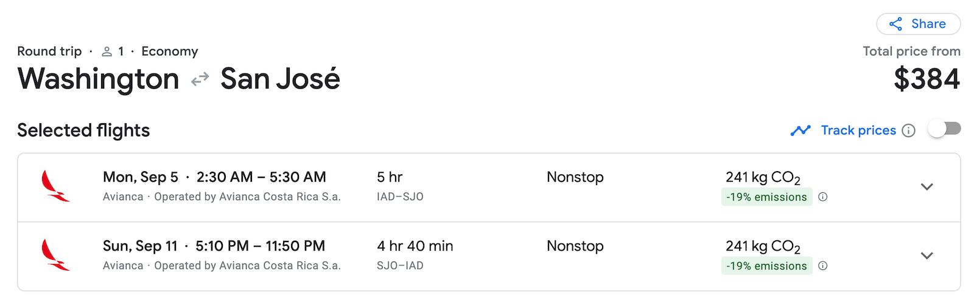Click Avianca logo on Sep 11 flight
Image resolution: width=974 pixels, height=301 pixels.
point(55,255)
